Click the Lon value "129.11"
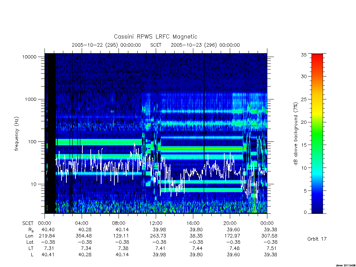This screenshot has height=267, width=356. [x=121, y=236]
